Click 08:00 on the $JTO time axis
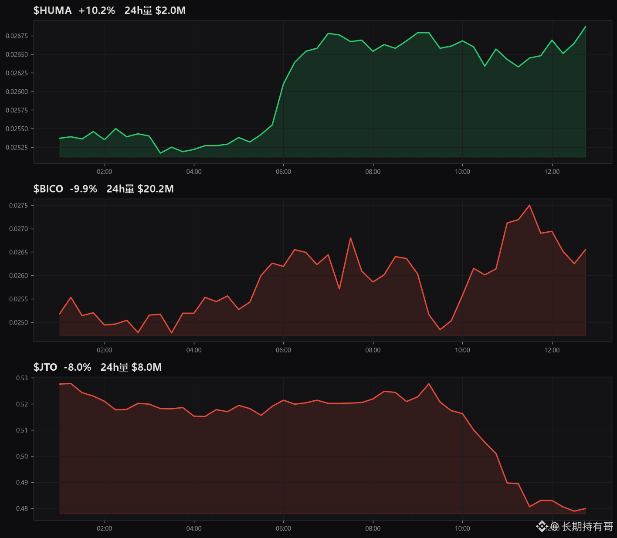 click(373, 528)
